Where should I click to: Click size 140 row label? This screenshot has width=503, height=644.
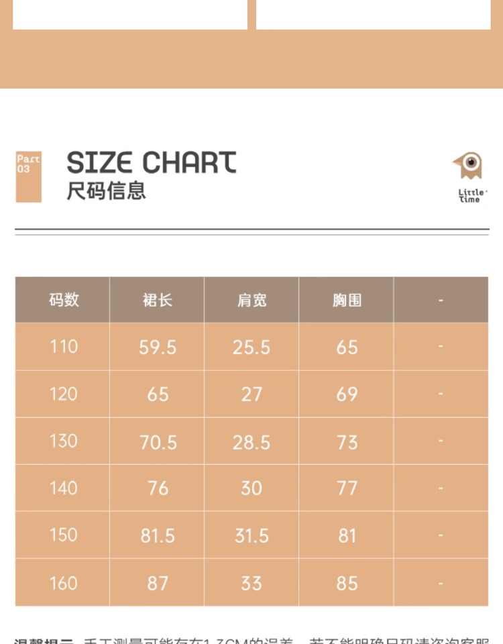click(x=63, y=488)
